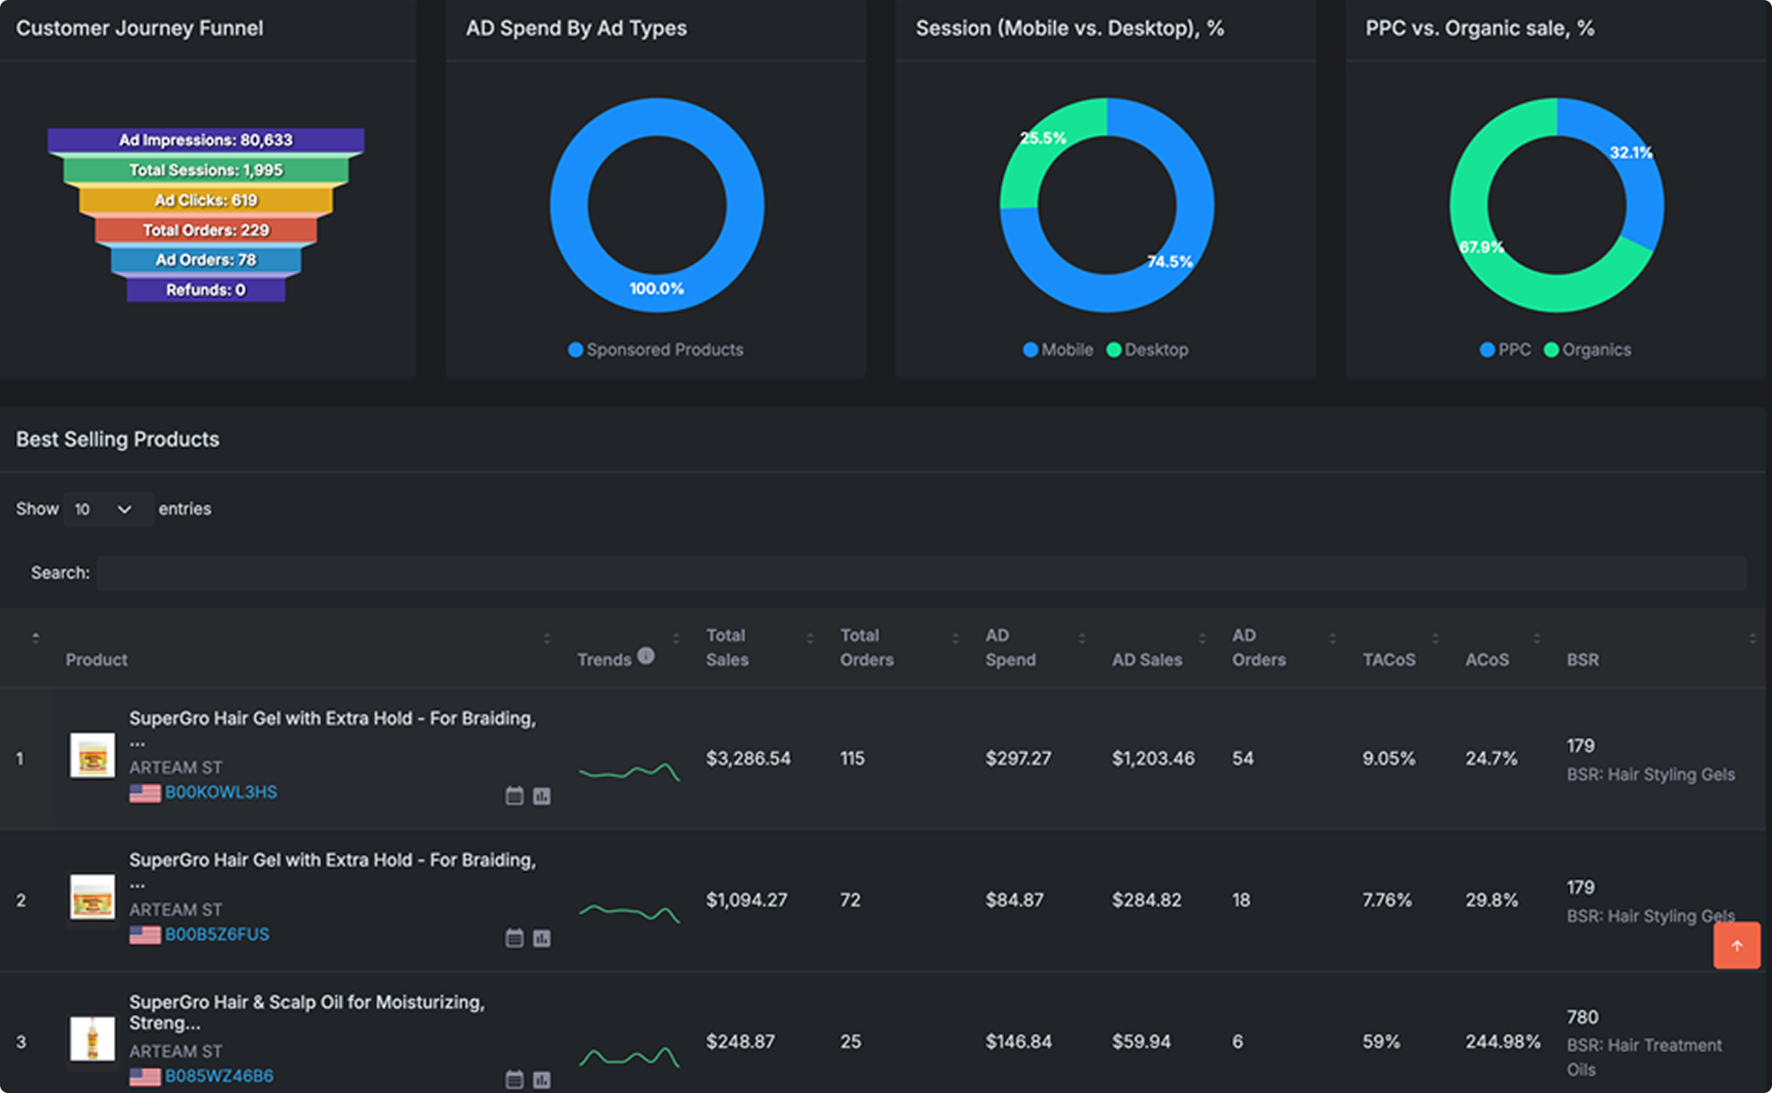Click calendar icon for product B085WZ46B6
Screen dimensions: 1772x1093
tap(514, 1080)
